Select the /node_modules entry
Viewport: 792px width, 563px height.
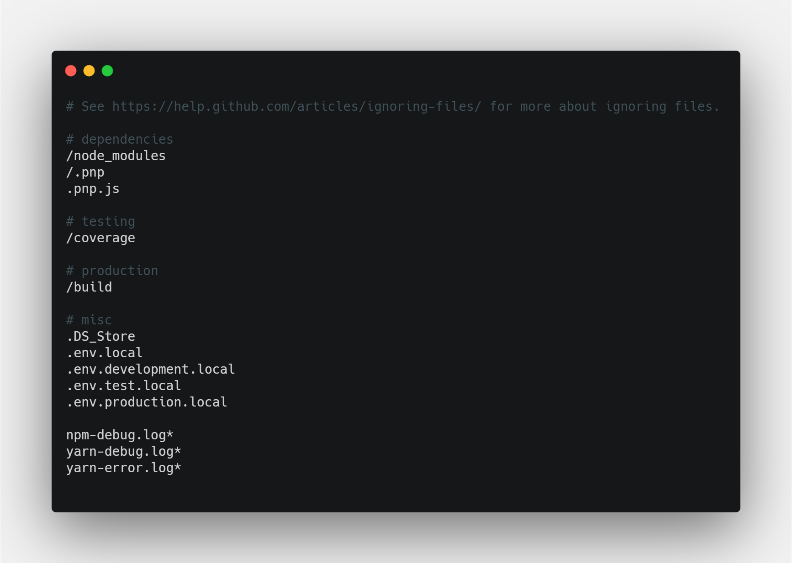pos(116,156)
